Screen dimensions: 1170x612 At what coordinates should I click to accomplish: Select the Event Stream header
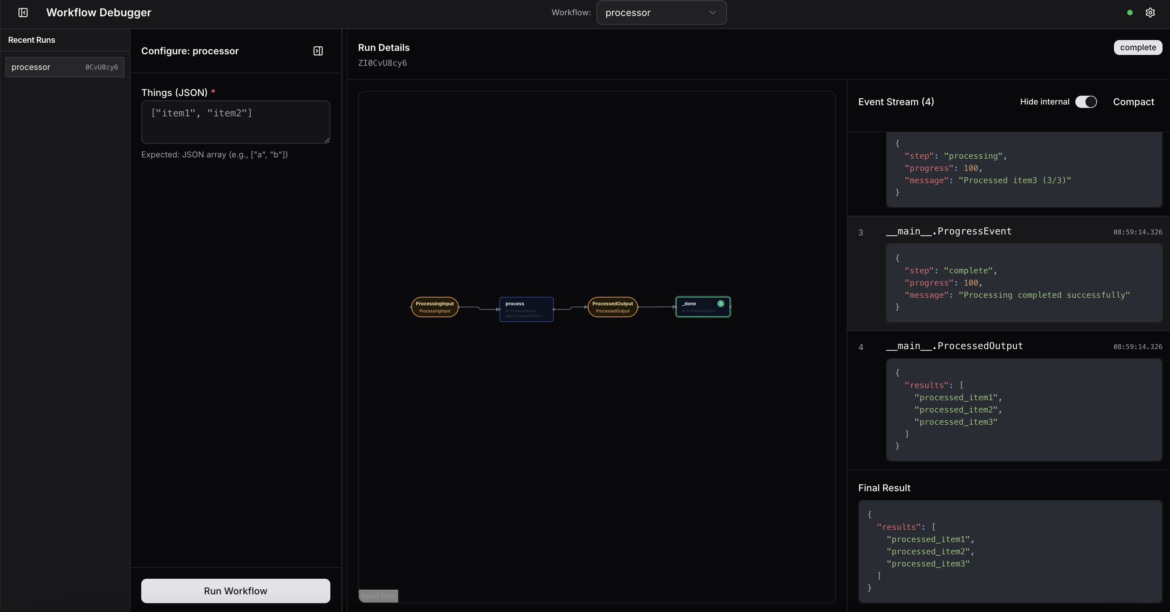tap(895, 102)
